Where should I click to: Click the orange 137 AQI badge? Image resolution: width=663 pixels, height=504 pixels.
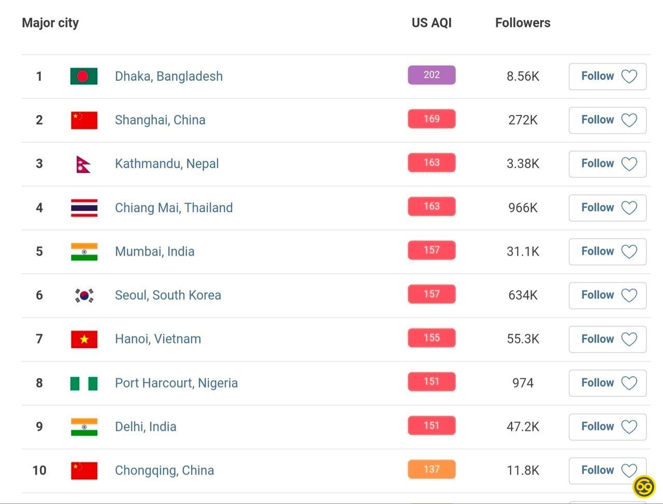(431, 469)
